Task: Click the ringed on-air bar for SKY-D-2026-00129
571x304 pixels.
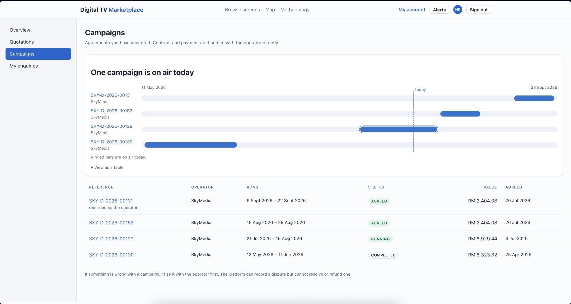Action: (x=398, y=129)
